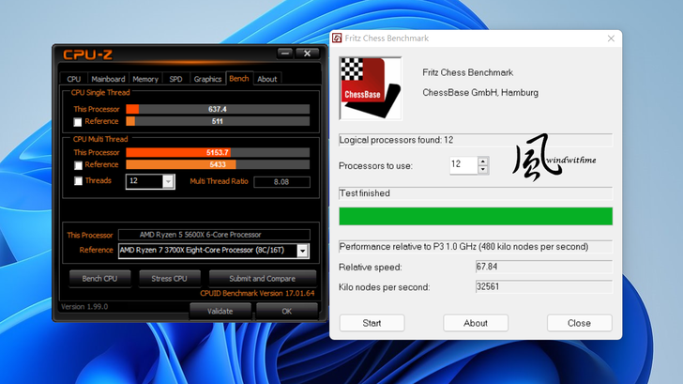Click 'CPUID Benchmark Version 17.01.64' text
Viewport: 683px width, 384px height.
tap(257, 293)
